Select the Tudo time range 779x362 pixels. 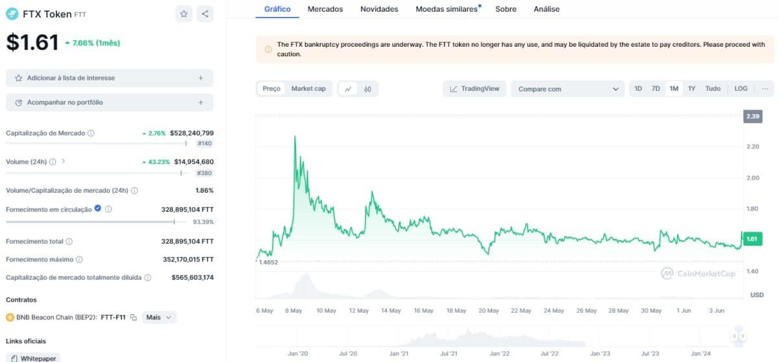click(713, 89)
